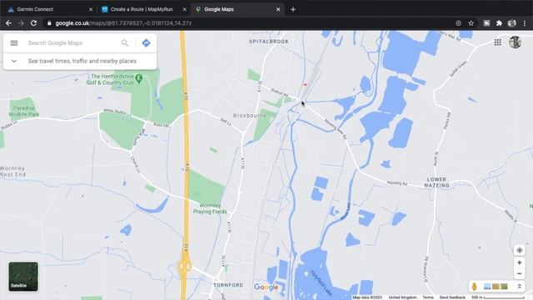Zoom in with the plus button
Screen dimensions: 533x300
tap(520, 262)
